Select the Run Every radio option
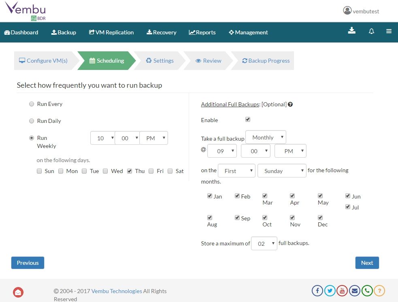The width and height of the screenshot is (398, 302). [32, 104]
